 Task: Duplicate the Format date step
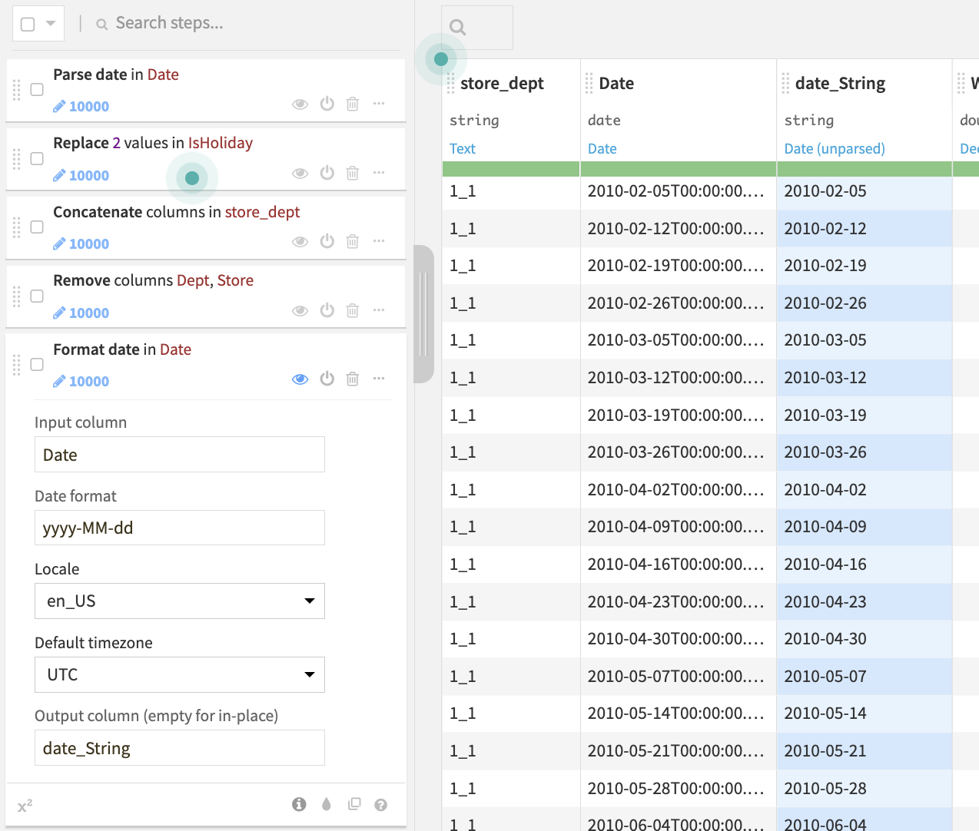click(353, 804)
